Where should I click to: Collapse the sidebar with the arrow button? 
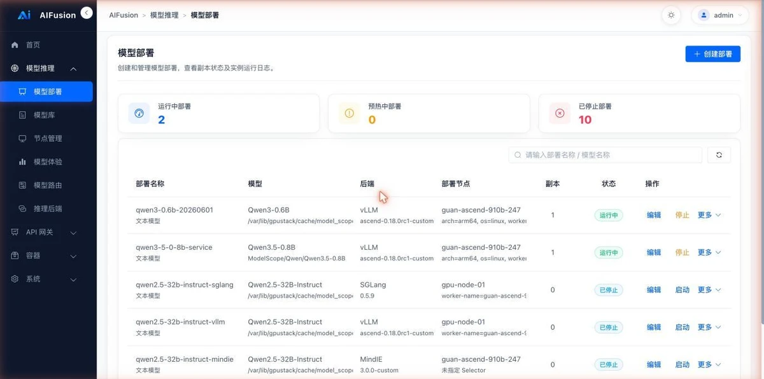[87, 13]
